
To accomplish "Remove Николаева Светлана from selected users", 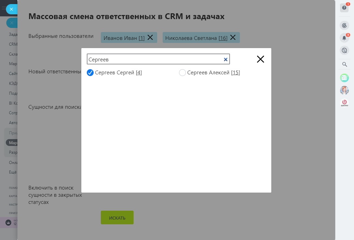I will (233, 37).
